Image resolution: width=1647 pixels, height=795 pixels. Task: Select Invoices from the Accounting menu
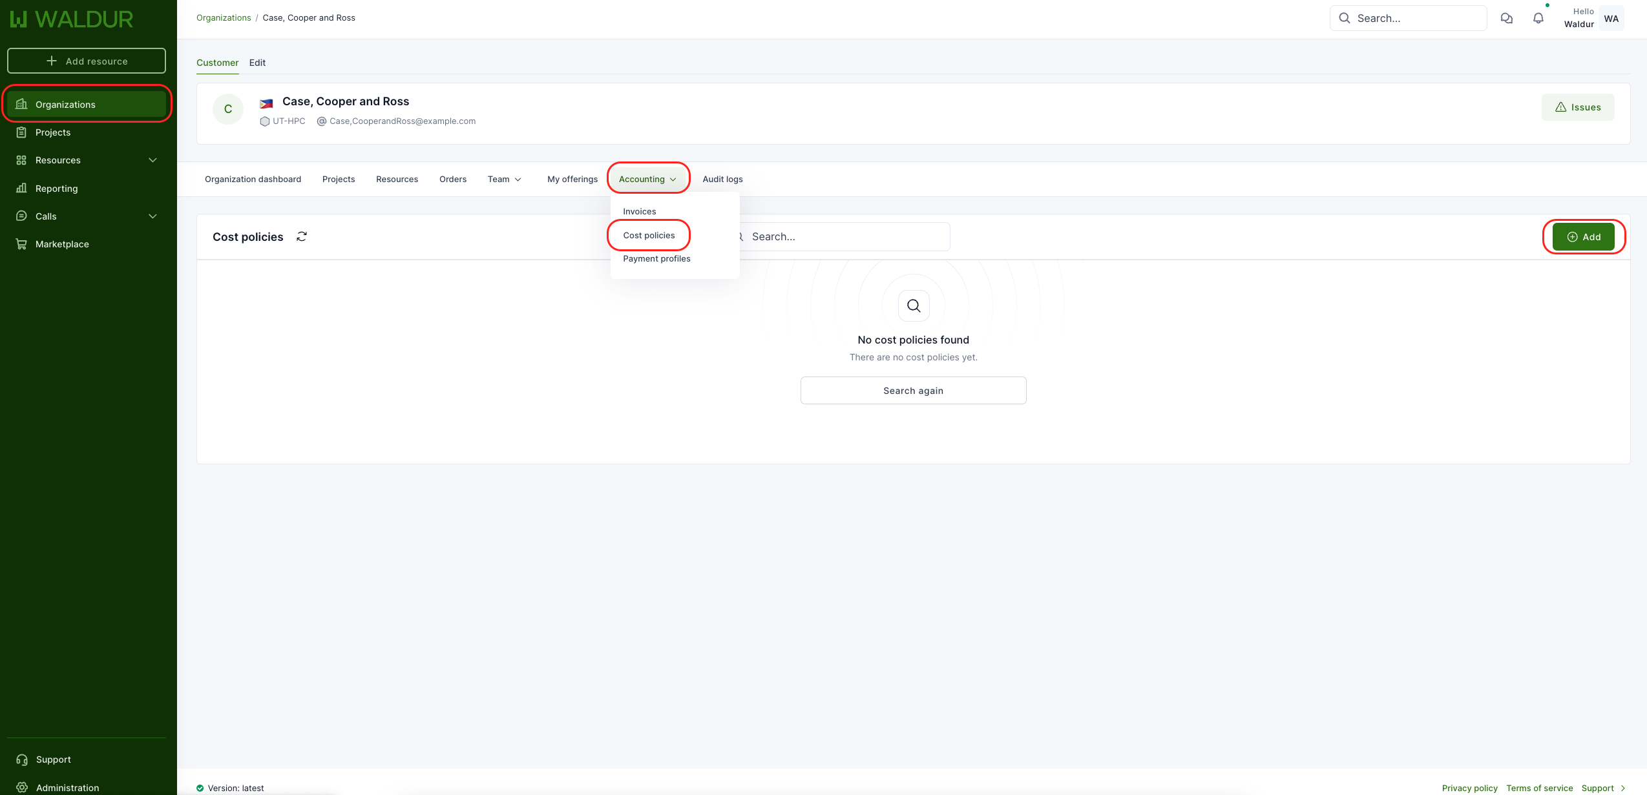coord(639,211)
